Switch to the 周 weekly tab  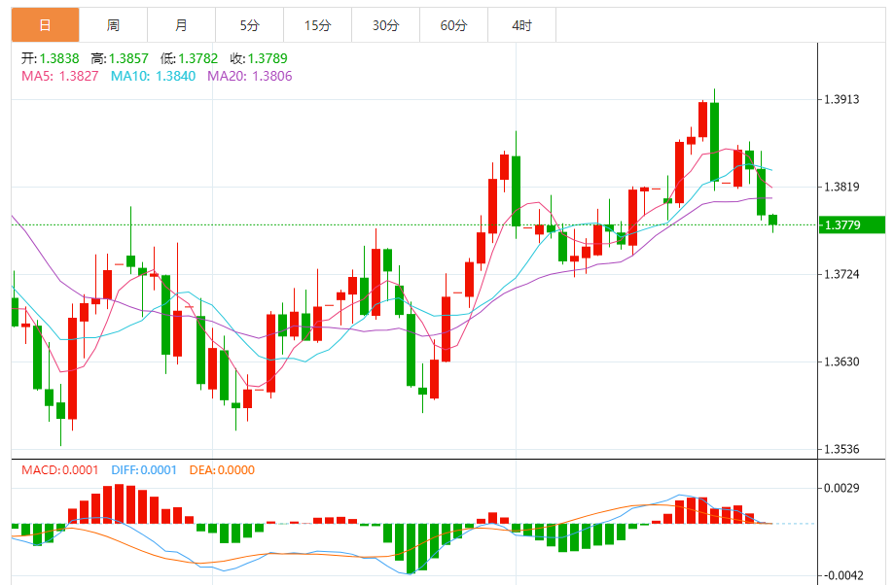click(113, 25)
